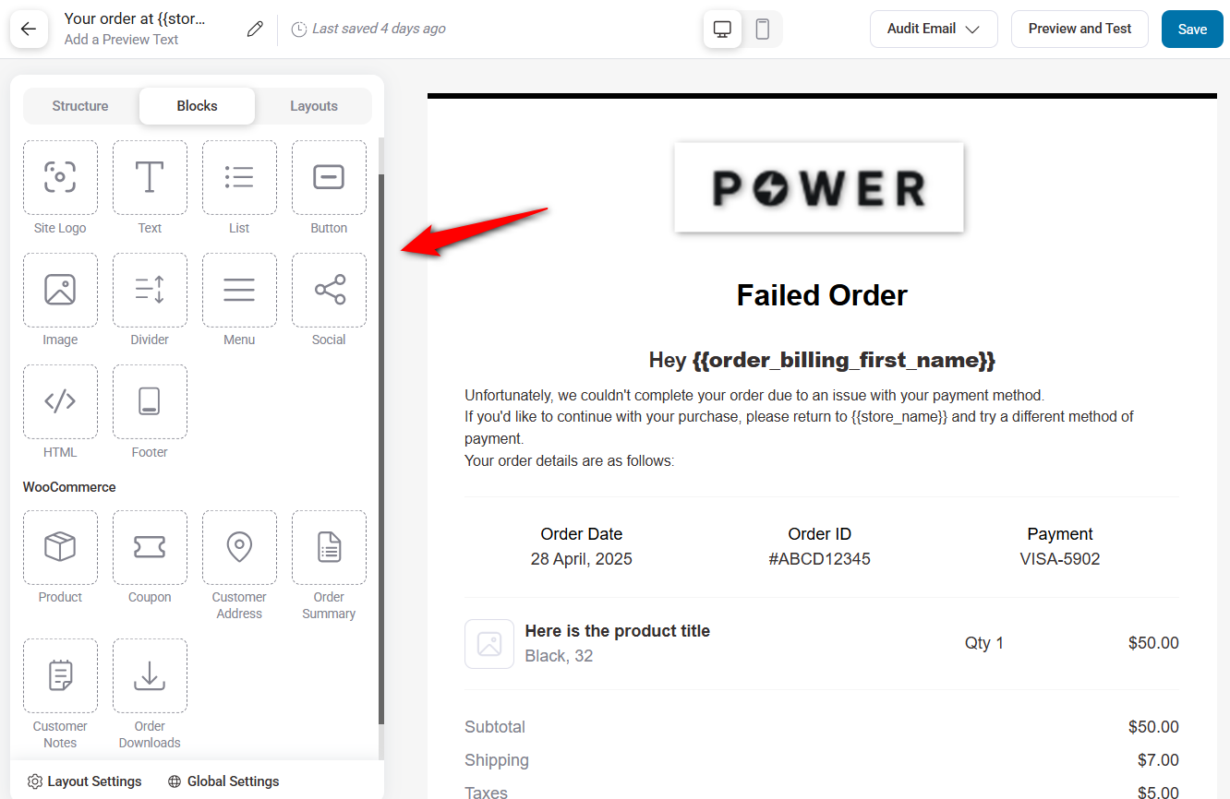Pick the Divider block

(x=150, y=291)
